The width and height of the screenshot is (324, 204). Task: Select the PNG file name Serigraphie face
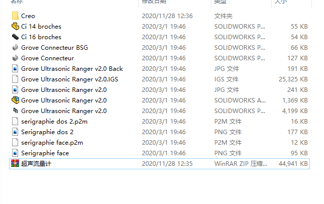(x=45, y=153)
